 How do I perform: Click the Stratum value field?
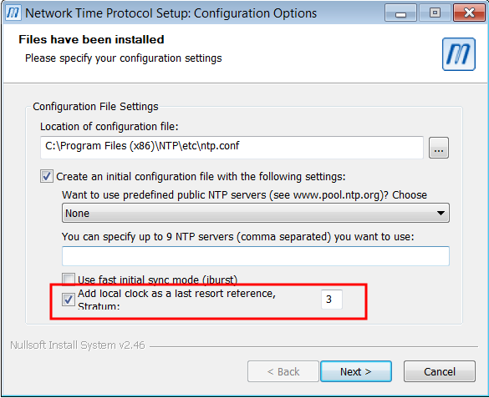coord(332,300)
